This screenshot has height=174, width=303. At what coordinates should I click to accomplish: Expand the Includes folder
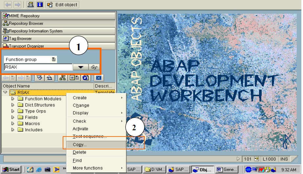pyautogui.click(x=13, y=130)
